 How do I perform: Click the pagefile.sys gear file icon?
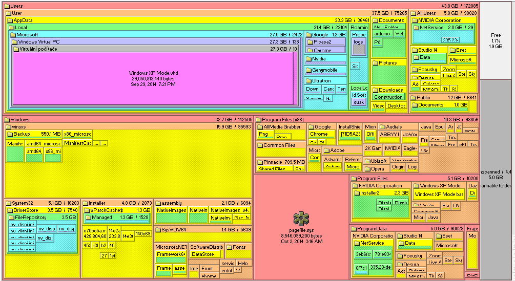coord(302,219)
